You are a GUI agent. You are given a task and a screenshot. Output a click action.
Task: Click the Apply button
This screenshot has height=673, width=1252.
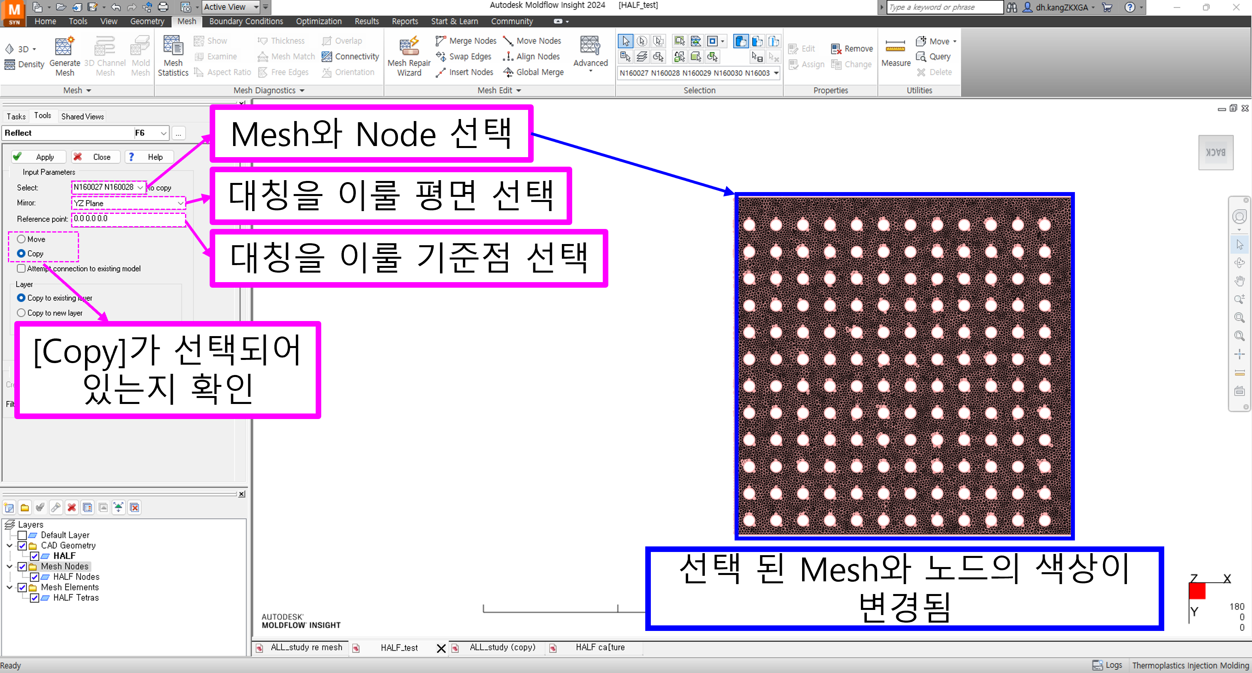tap(39, 157)
